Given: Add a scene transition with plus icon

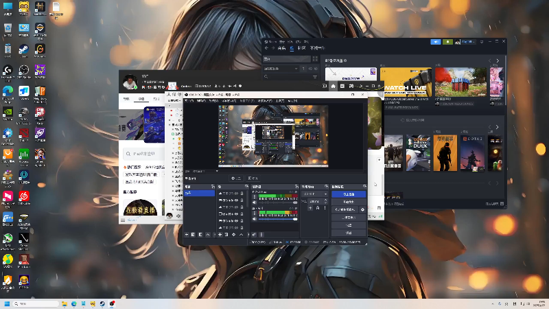Looking at the screenshot, I should pyautogui.click(x=310, y=208).
